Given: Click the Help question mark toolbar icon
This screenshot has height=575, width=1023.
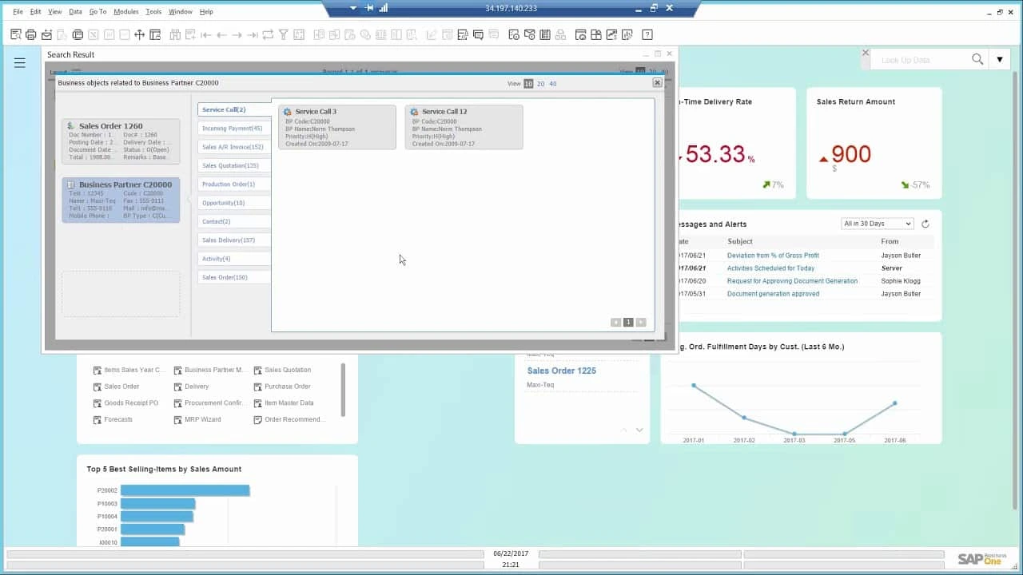Looking at the screenshot, I should pyautogui.click(x=647, y=34).
